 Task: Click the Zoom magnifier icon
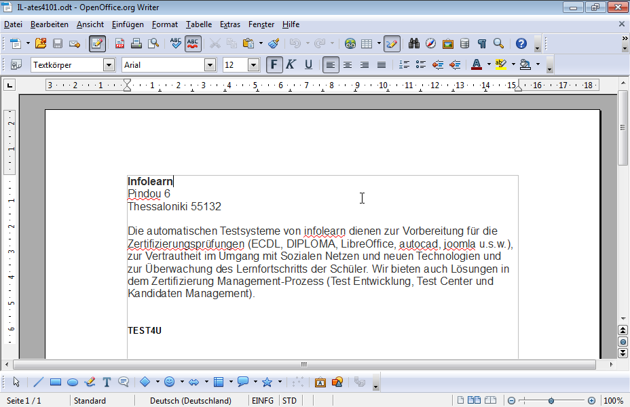(498, 43)
